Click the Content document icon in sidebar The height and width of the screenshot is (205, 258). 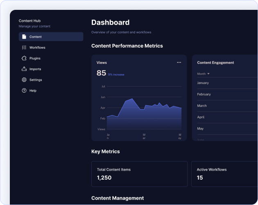click(x=24, y=36)
